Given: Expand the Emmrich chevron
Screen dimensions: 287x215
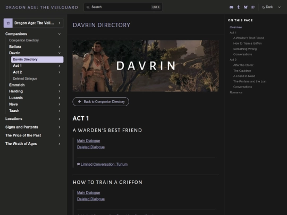Looking at the screenshot, I should tap(60, 85).
